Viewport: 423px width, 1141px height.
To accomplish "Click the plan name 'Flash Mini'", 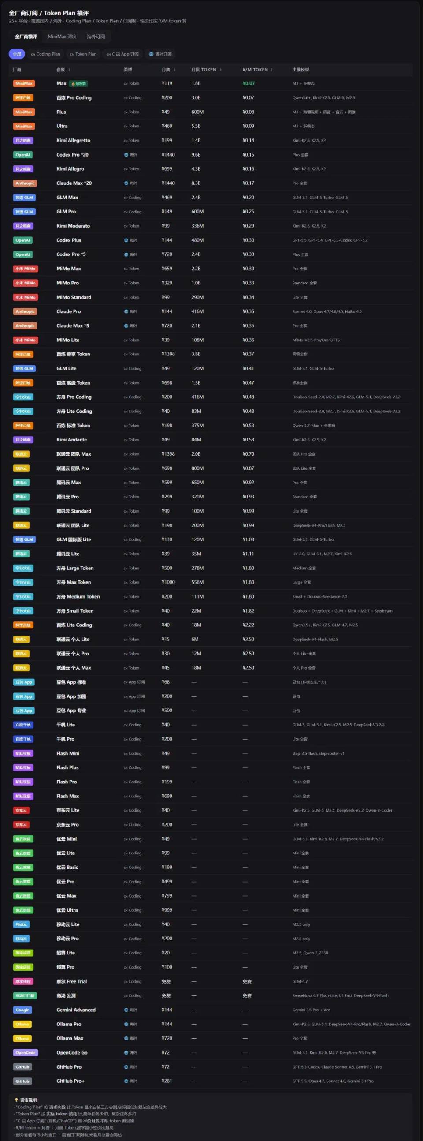I will [68, 753].
